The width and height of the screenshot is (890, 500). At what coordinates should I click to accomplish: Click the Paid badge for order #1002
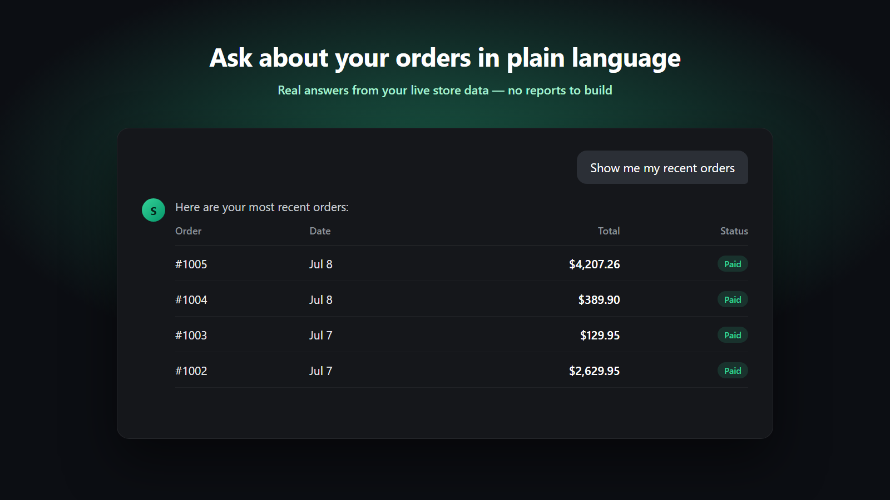point(733,371)
